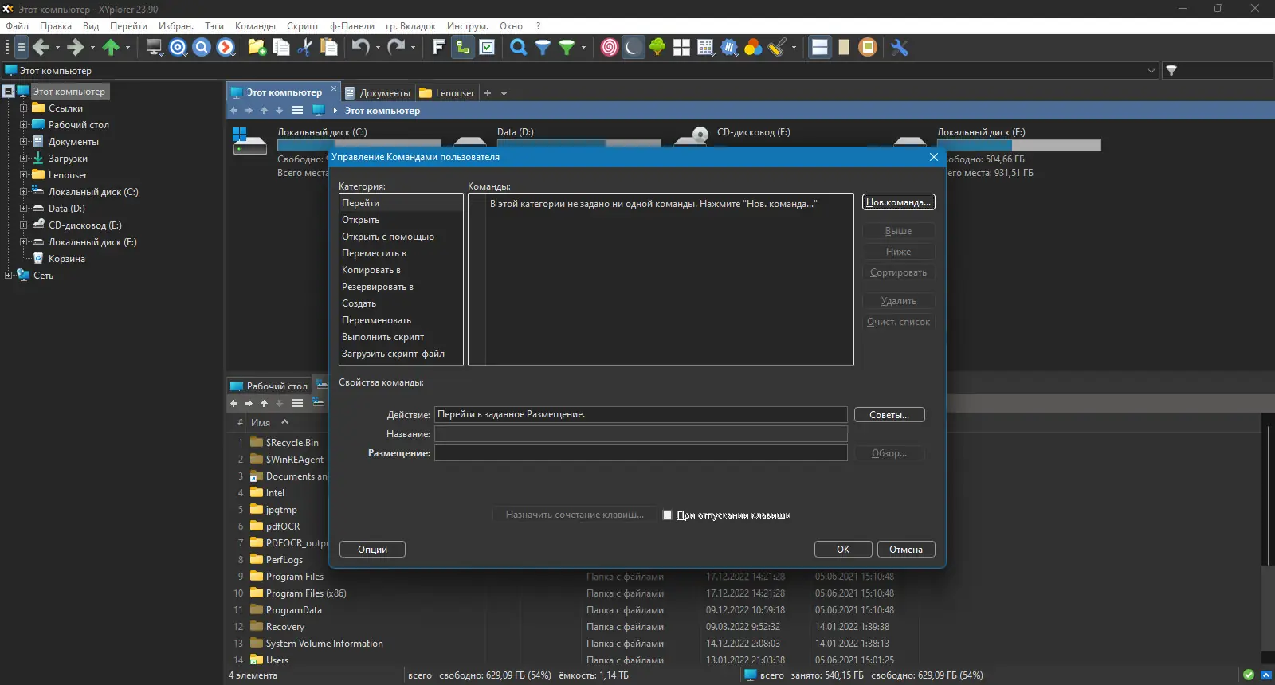Click the pink spiral toolbar icon
Viewport: 1275px width, 685px height.
pyautogui.click(x=609, y=48)
